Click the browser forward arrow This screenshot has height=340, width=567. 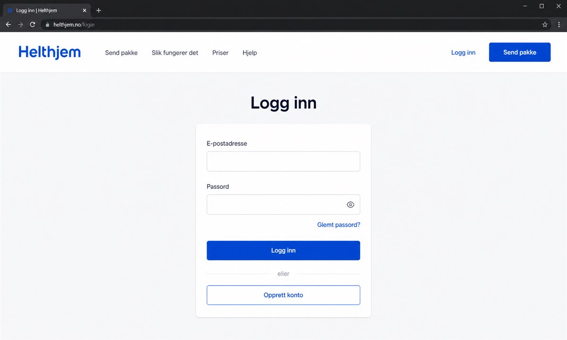point(20,25)
